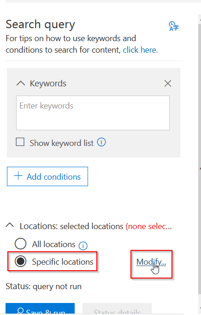Click the Keywords section title text
The width and height of the screenshot is (201, 315).
tap(48, 84)
